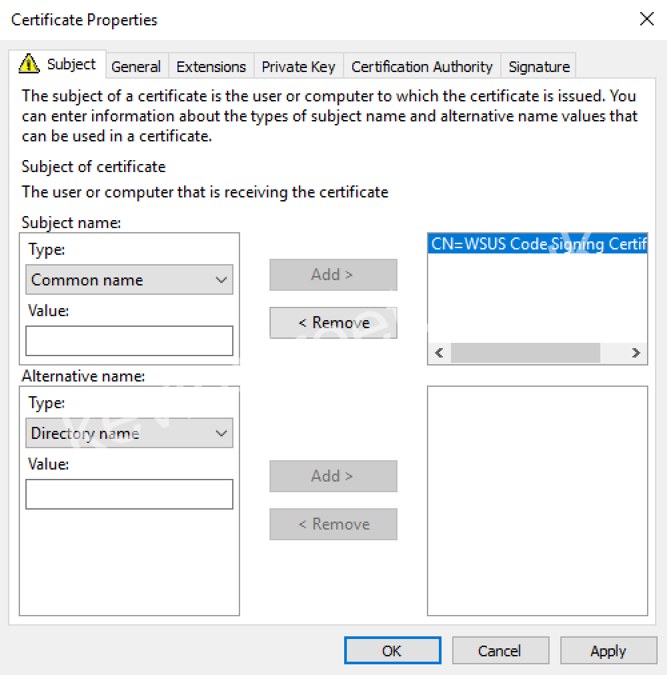The width and height of the screenshot is (667, 675).
Task: Go to the Private Key tab
Action: 298,67
